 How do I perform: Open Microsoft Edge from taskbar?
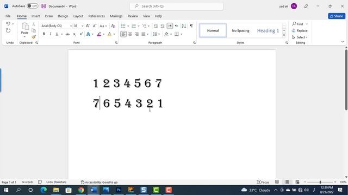tap(43, 190)
